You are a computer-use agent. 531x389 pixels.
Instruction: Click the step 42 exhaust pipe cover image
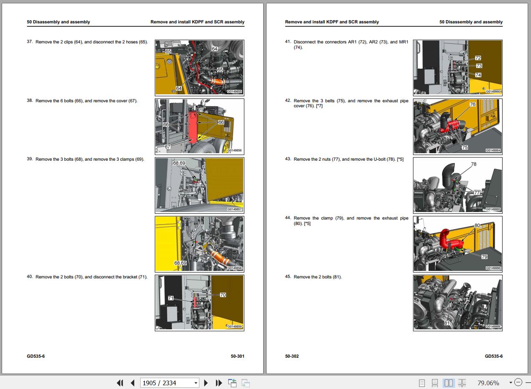(x=458, y=126)
